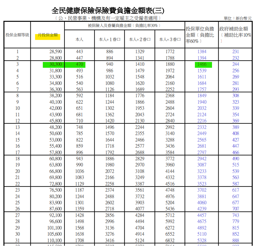Click 1570 in the 本人+1眷口 column
The height and width of the screenshot is (246, 256).
pyautogui.click(x=110, y=133)
